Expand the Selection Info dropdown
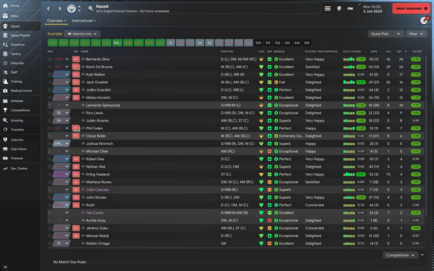This screenshot has width=434, height=271. click(82, 34)
